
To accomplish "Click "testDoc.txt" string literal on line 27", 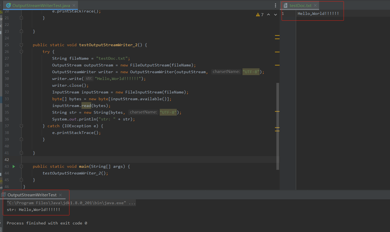I will pos(113,58).
